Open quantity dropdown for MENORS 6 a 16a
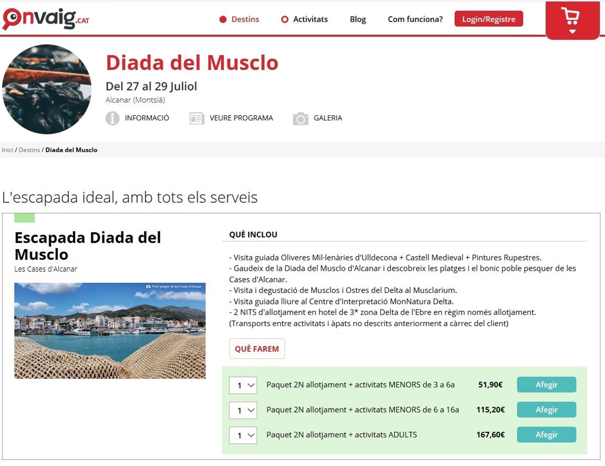This screenshot has width=605, height=466. pyautogui.click(x=243, y=410)
